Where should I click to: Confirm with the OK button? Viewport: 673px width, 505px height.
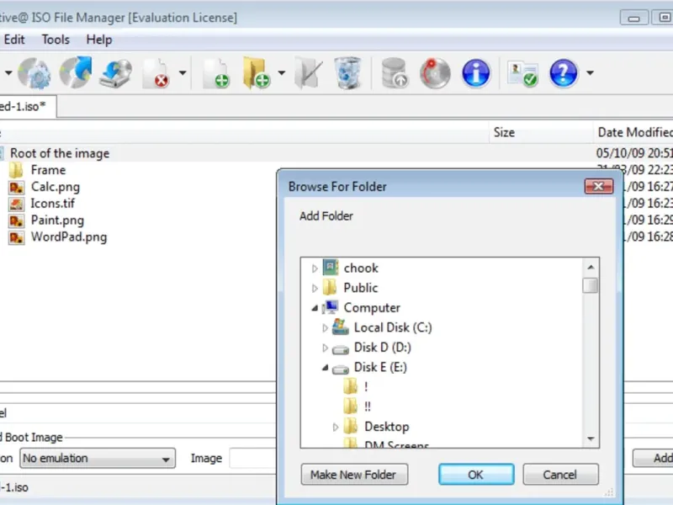coord(476,475)
